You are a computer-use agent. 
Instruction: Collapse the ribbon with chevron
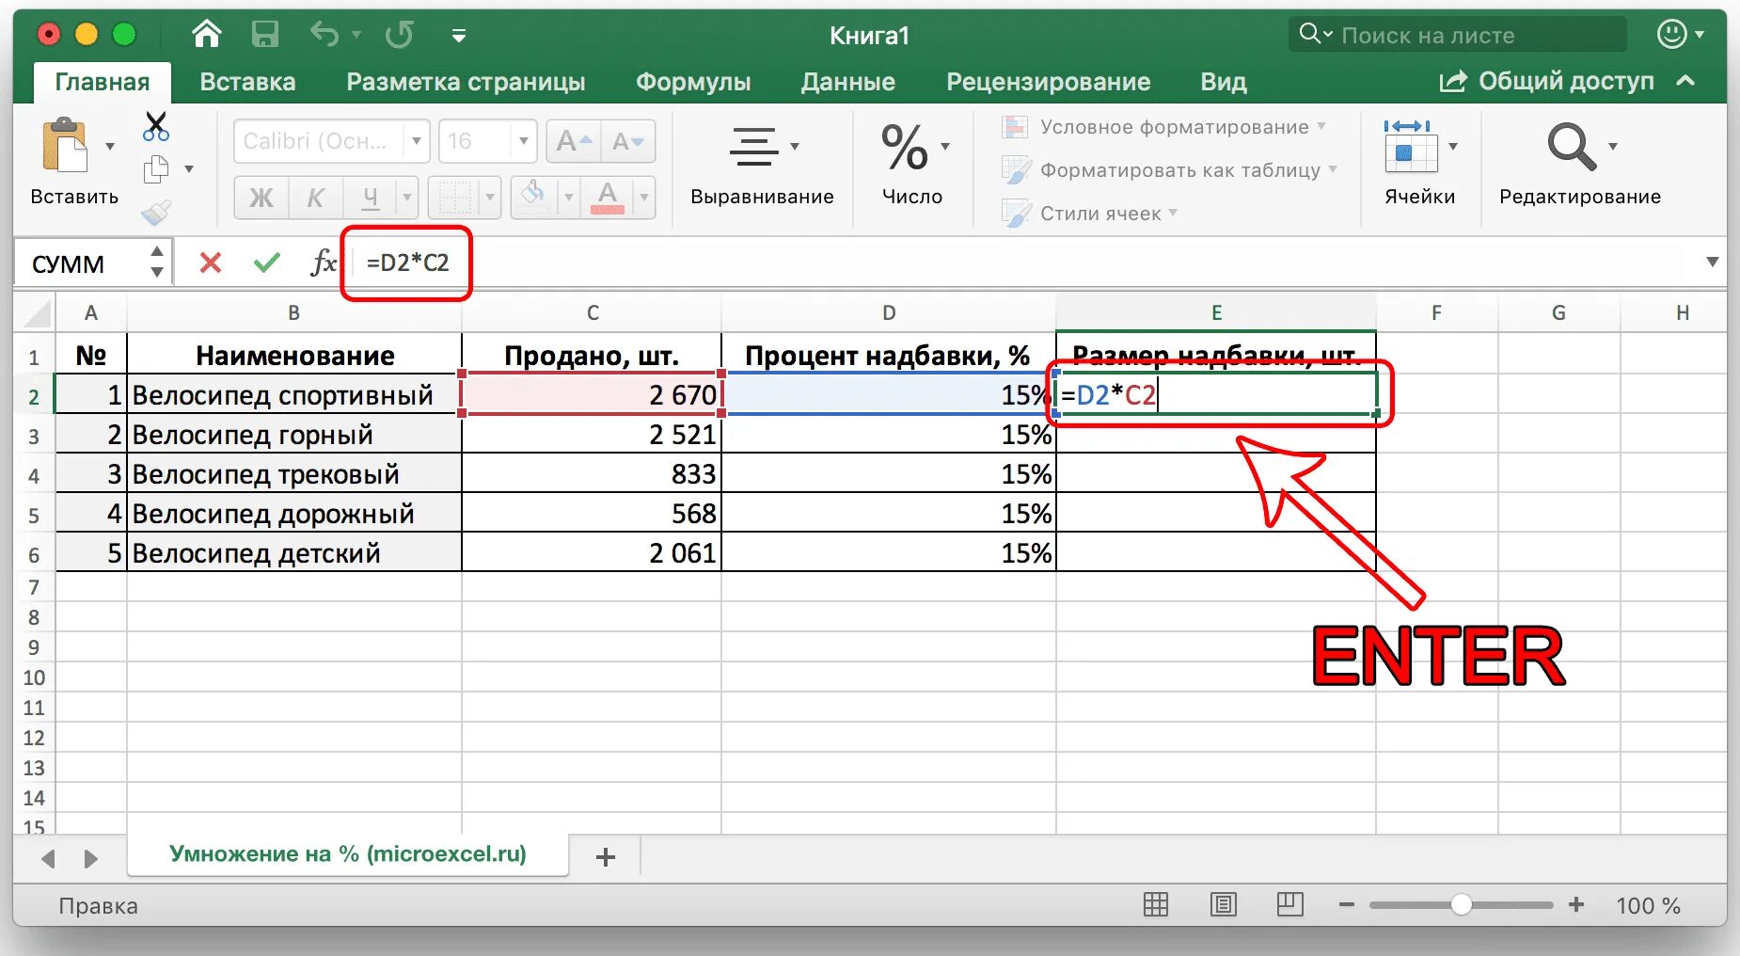pyautogui.click(x=1685, y=82)
